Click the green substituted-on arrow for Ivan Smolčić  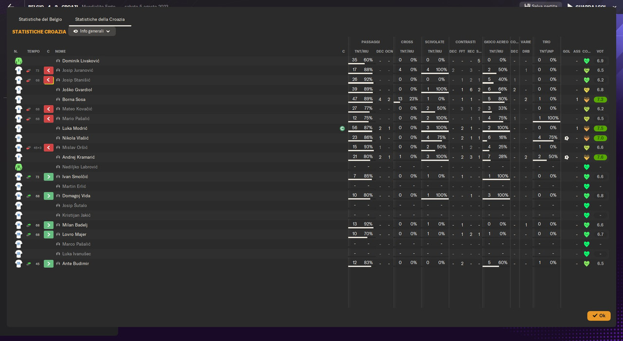coord(49,177)
